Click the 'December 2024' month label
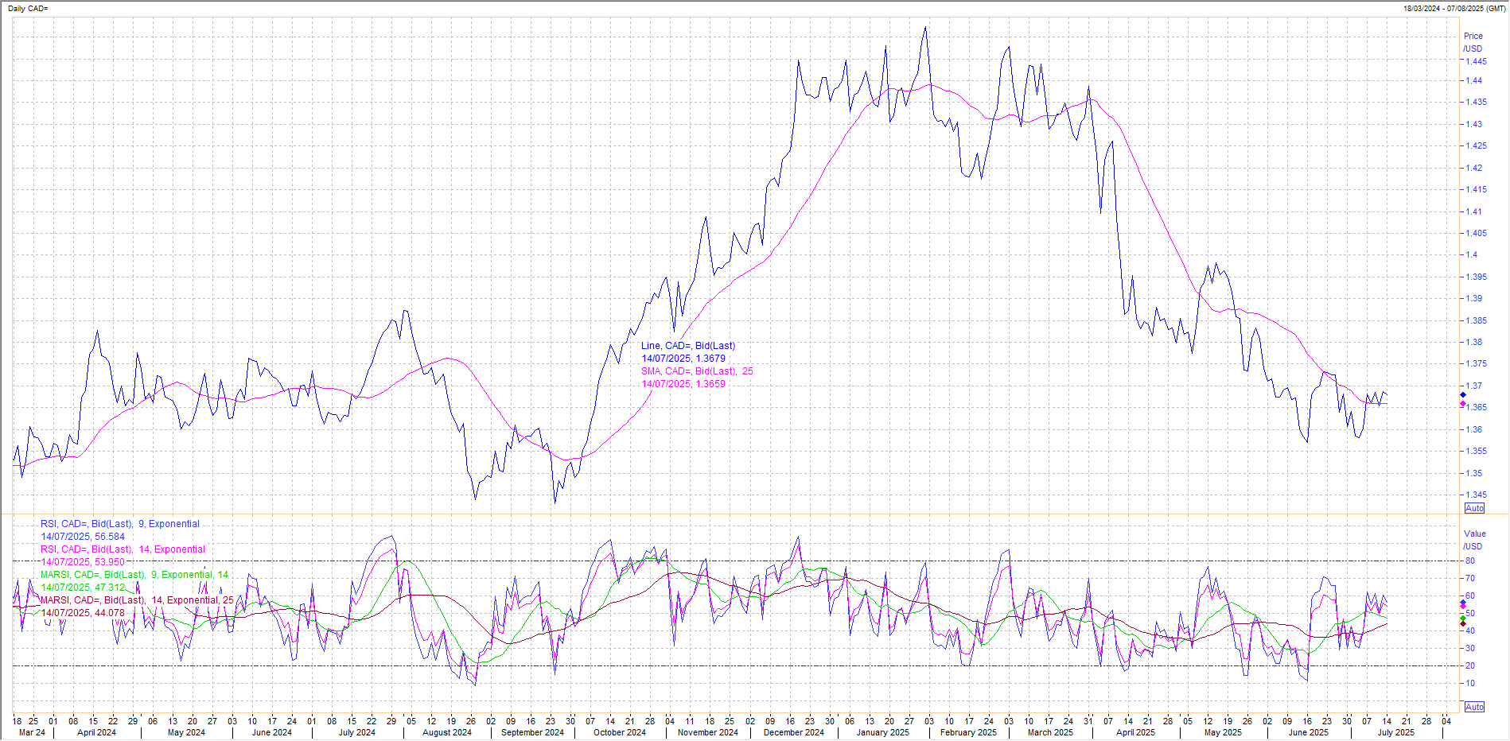The width and height of the screenshot is (1510, 741). [794, 732]
